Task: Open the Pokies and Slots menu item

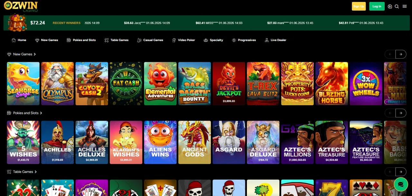Action: coord(81,40)
